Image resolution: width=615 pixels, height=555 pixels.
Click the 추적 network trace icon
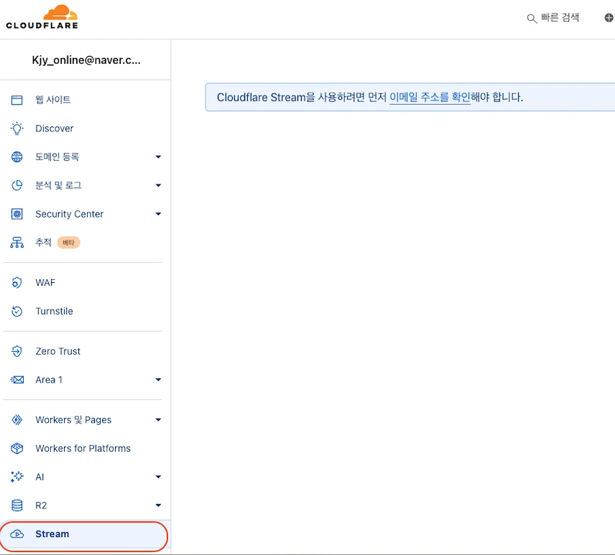(x=17, y=243)
